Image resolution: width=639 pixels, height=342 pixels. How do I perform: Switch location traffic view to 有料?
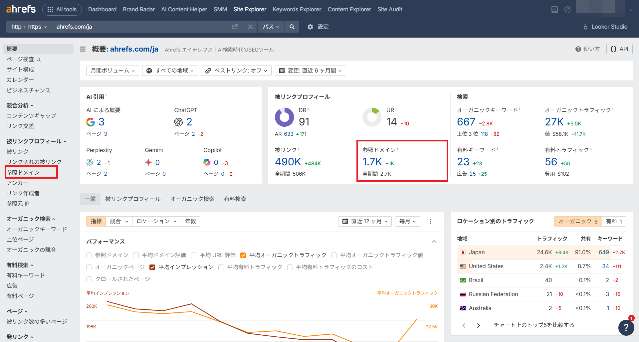(x=614, y=221)
